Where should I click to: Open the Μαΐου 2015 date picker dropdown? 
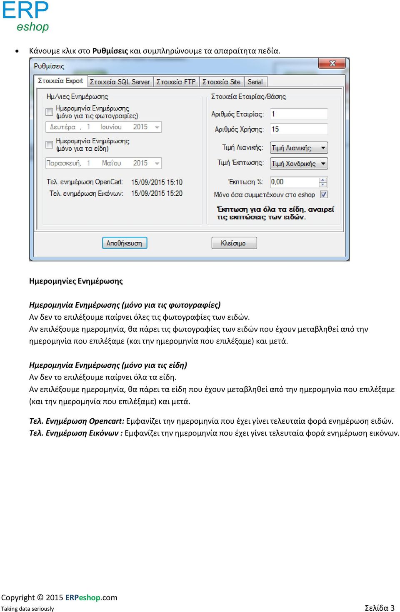click(x=157, y=163)
